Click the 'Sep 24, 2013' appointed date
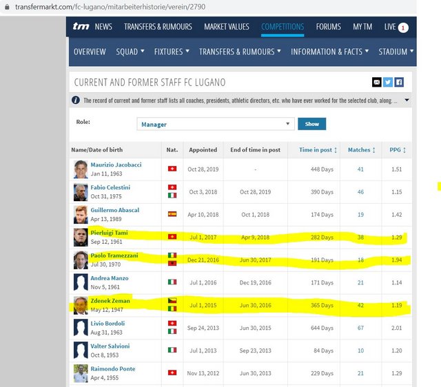 pyautogui.click(x=203, y=328)
